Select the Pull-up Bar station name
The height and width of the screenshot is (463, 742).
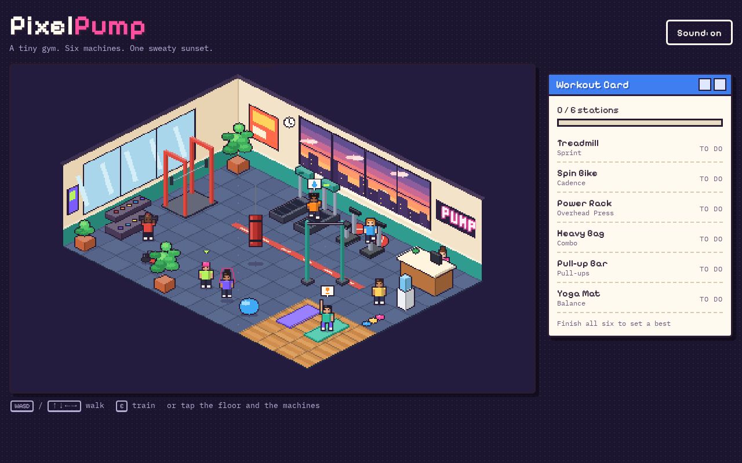pyautogui.click(x=583, y=263)
